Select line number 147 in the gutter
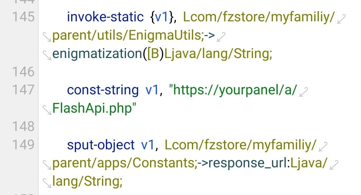This screenshot has width=361, height=195. click(23, 90)
